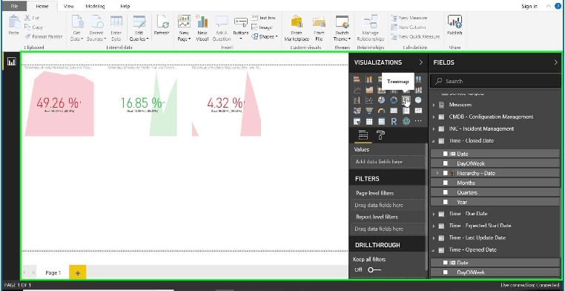
Task: Click the Refresh icon
Action: click(x=162, y=25)
